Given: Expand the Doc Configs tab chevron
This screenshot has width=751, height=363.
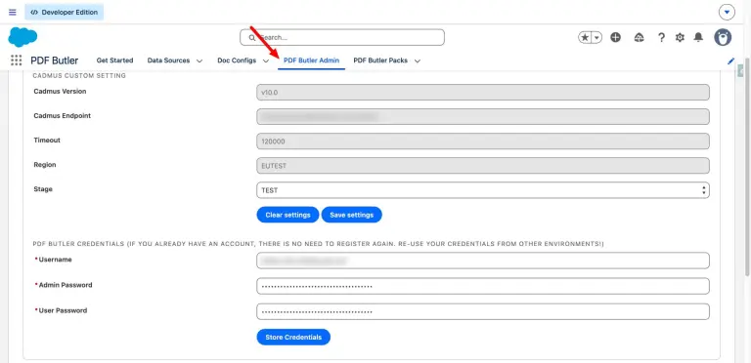Looking at the screenshot, I should coord(266,60).
